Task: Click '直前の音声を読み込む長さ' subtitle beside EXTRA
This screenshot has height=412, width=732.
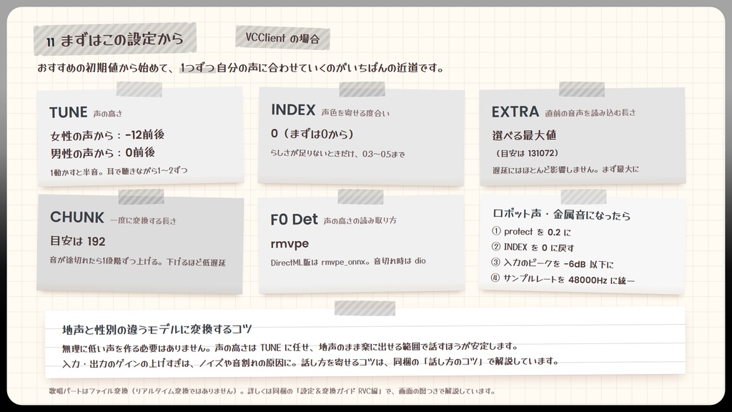Action: coord(590,112)
